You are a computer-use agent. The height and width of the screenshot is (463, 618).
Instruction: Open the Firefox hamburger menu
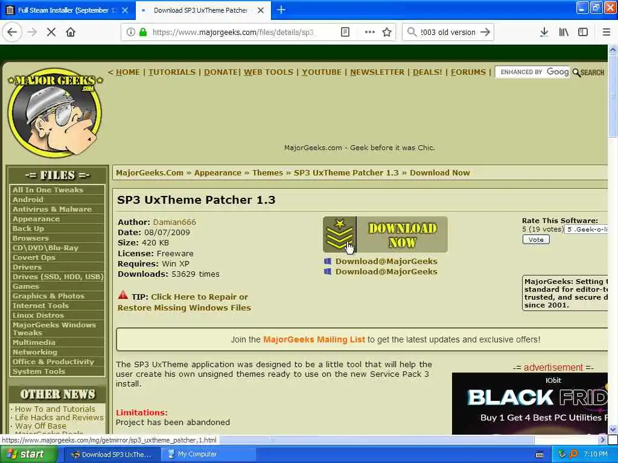pyautogui.click(x=606, y=33)
